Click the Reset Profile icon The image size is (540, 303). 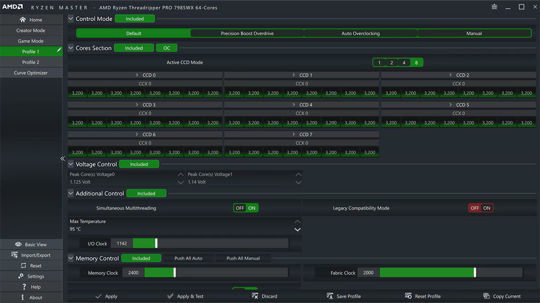coord(408,296)
